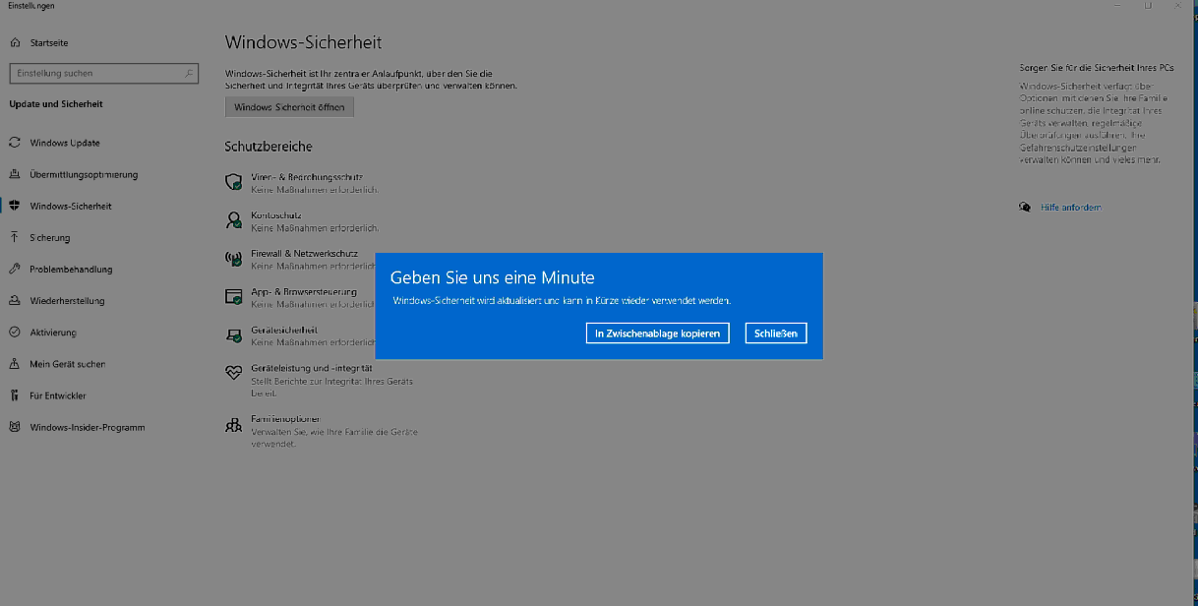1198x606 pixels.
Task: Open Aktivierung in the sidebar
Action: pyautogui.click(x=53, y=333)
